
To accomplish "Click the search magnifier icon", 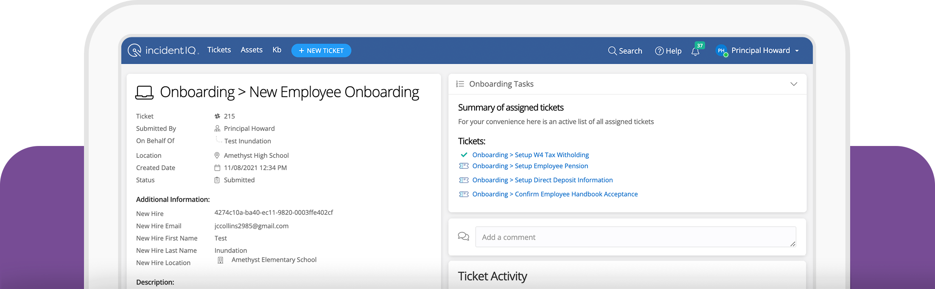I will [612, 51].
